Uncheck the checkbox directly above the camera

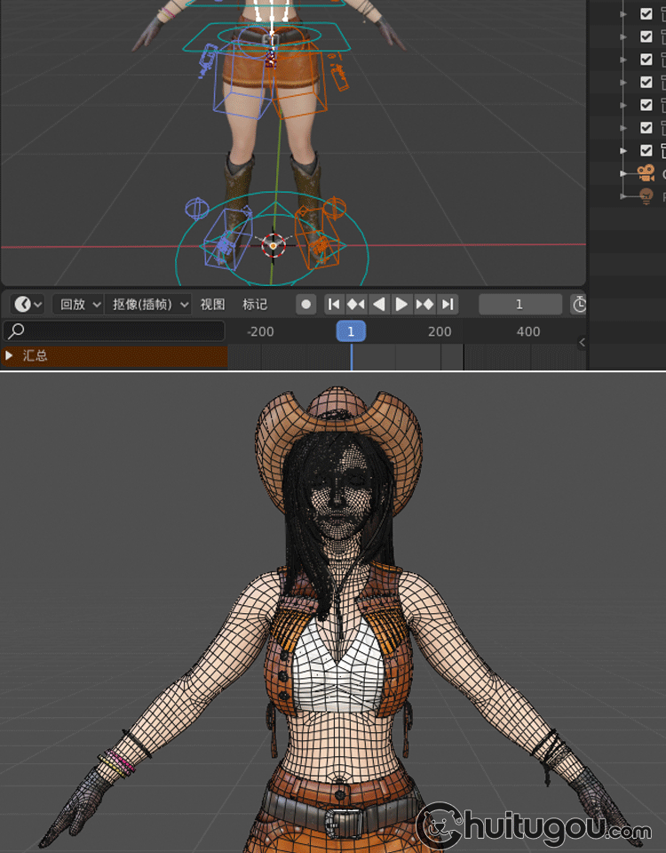point(646,150)
